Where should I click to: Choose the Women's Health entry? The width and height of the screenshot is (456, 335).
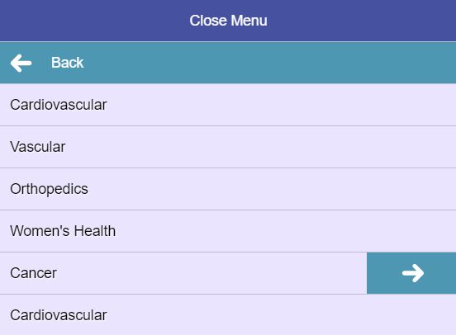tap(228, 231)
